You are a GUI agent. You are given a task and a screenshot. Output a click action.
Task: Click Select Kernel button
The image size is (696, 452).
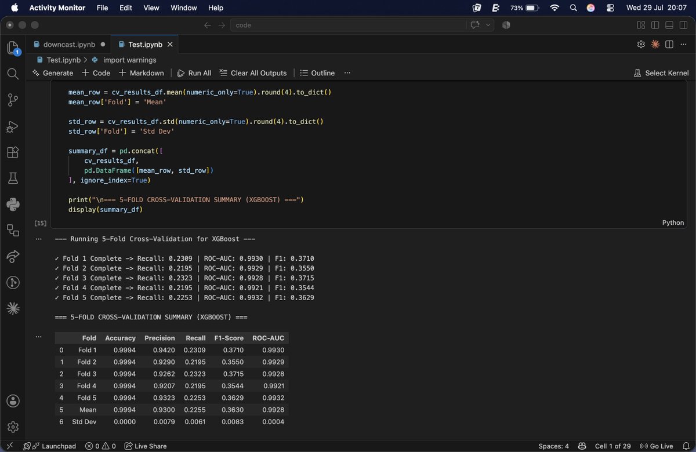(661, 73)
